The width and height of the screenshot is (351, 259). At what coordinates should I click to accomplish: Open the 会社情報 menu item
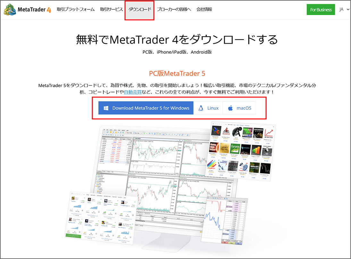(204, 9)
